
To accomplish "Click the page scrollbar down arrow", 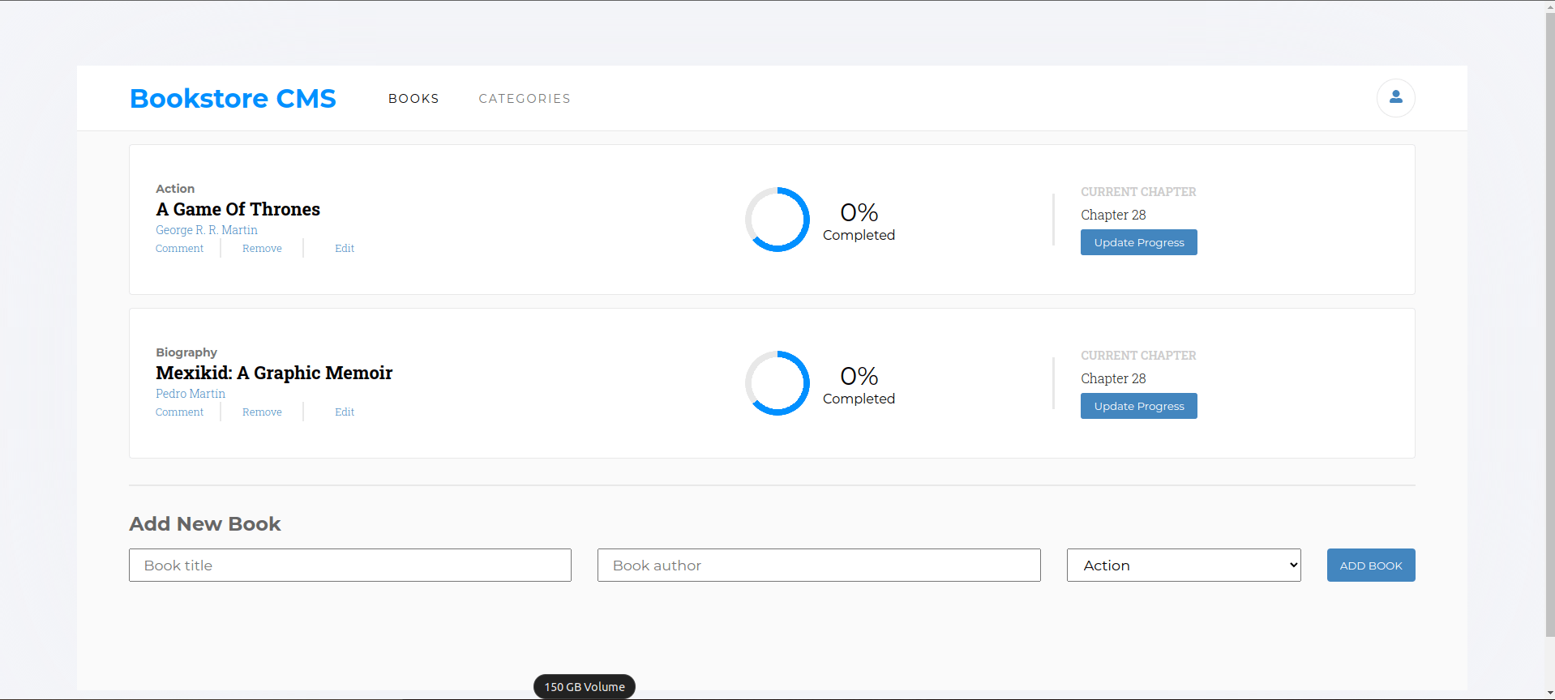I will 1550,694.
